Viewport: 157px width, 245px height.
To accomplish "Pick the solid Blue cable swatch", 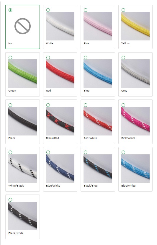I will (x=98, y=73).
